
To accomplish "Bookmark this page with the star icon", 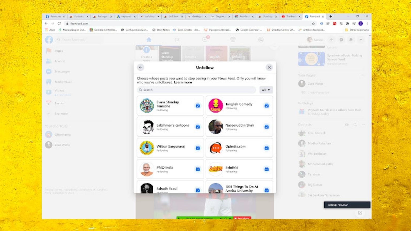I will tap(313, 24).
